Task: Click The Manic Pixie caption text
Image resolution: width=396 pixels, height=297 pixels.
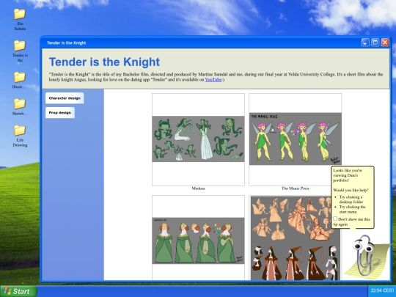Action: (296, 188)
